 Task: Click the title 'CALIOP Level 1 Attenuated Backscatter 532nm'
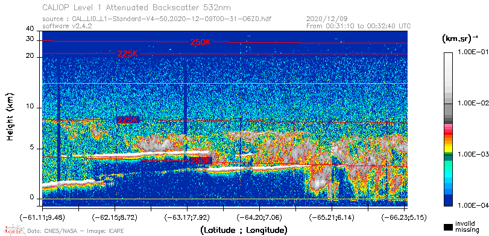137,7
